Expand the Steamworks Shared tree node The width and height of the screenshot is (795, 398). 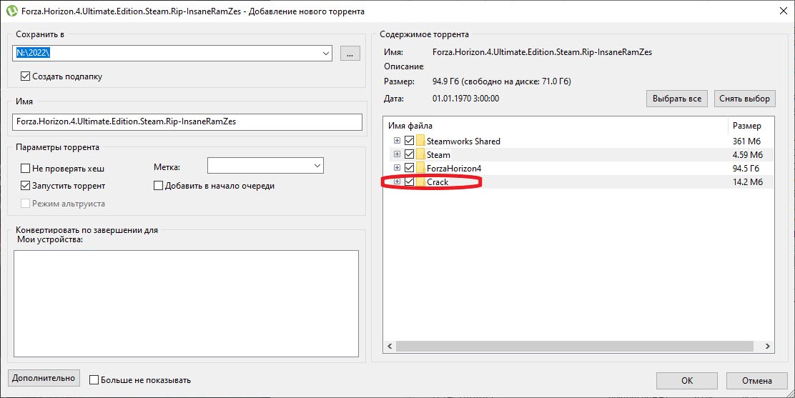click(397, 141)
